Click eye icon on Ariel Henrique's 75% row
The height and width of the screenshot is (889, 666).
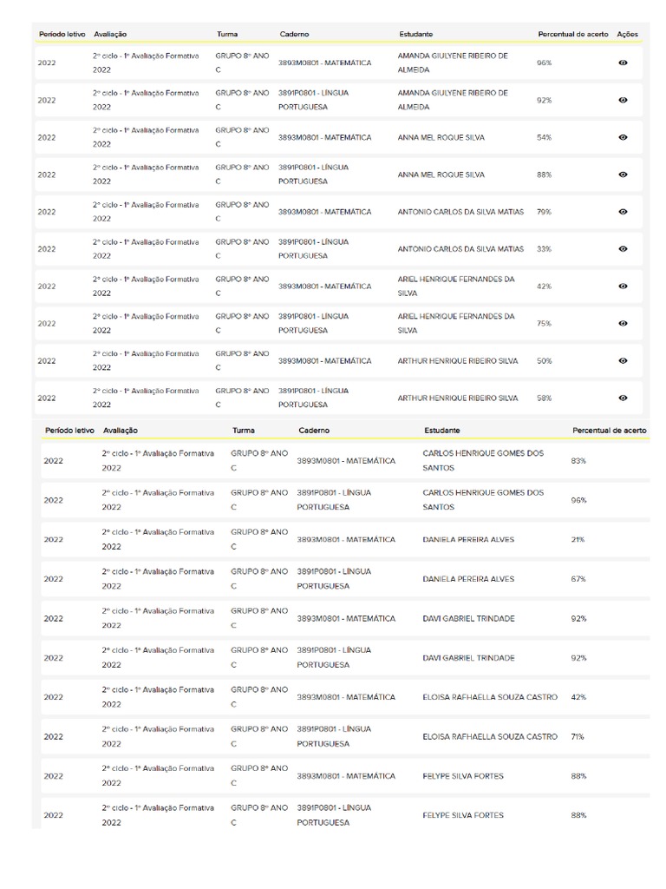pyautogui.click(x=623, y=323)
